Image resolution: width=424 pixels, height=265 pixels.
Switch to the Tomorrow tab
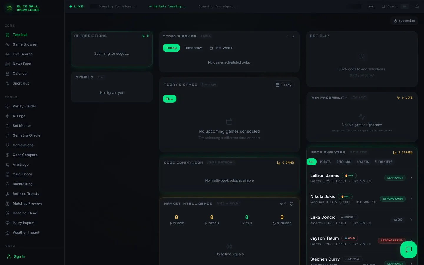point(193,48)
